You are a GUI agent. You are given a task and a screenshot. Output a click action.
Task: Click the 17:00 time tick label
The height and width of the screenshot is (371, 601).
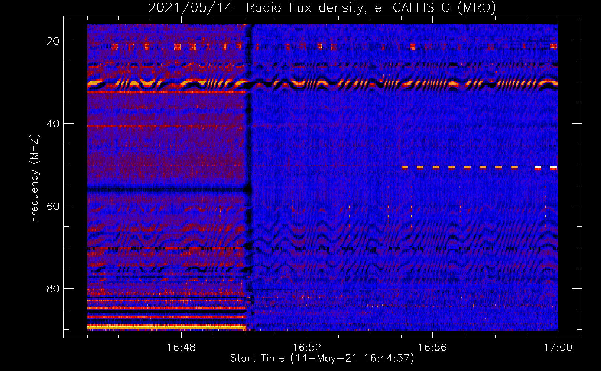[558, 347]
